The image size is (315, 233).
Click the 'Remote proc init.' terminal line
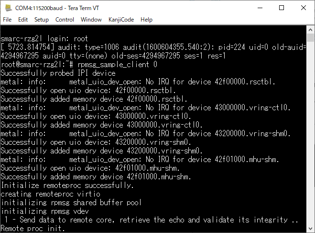pyautogui.click(x=33, y=228)
